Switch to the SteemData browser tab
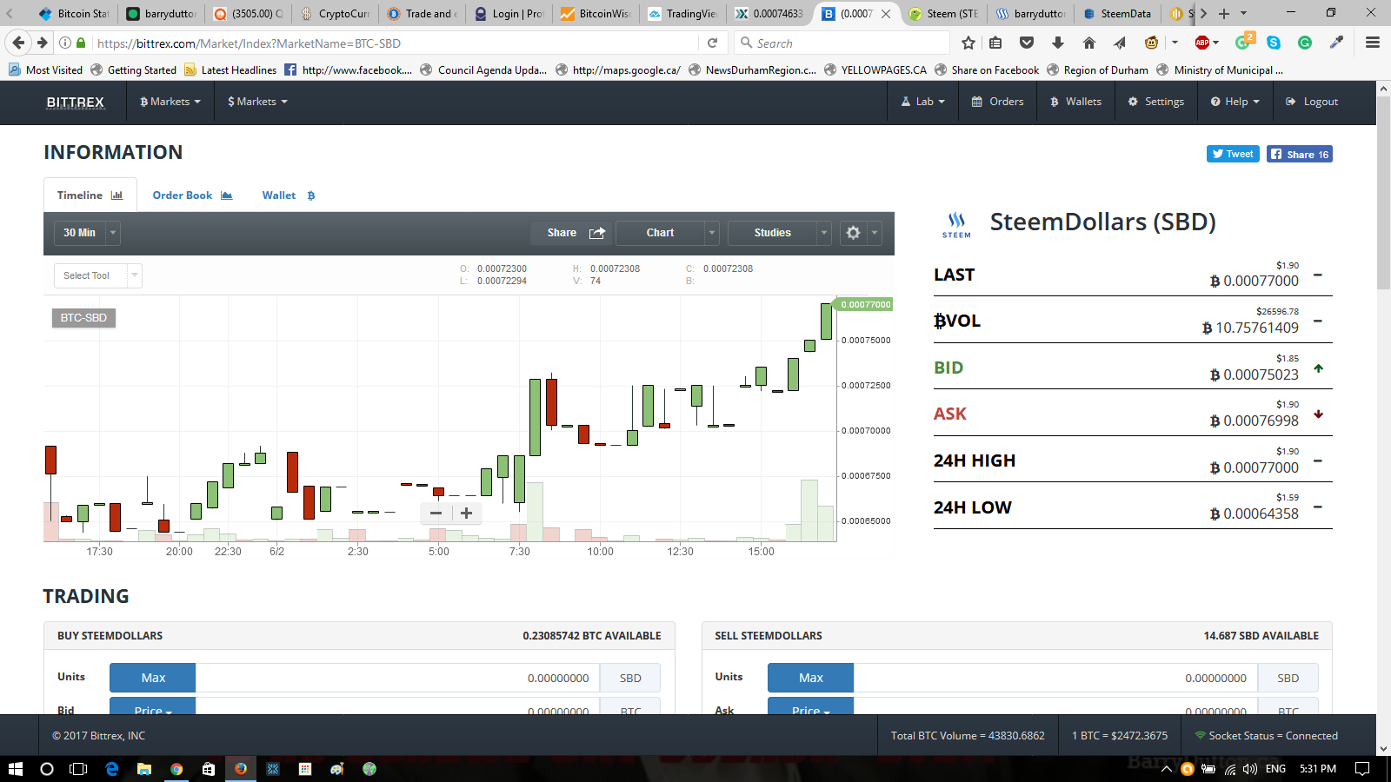The width and height of the screenshot is (1391, 782). coord(1116,13)
